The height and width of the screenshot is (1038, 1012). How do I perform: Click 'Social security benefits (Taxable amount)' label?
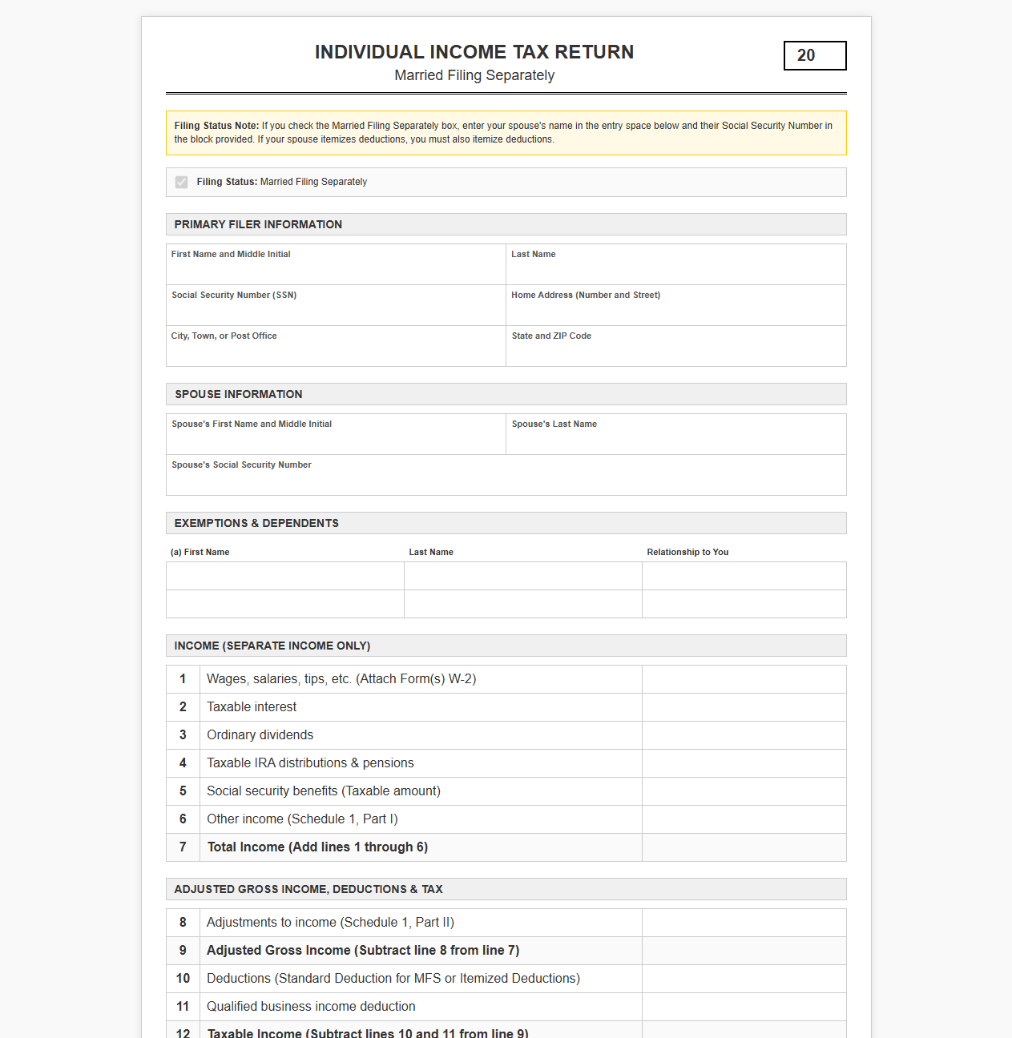coord(324,791)
